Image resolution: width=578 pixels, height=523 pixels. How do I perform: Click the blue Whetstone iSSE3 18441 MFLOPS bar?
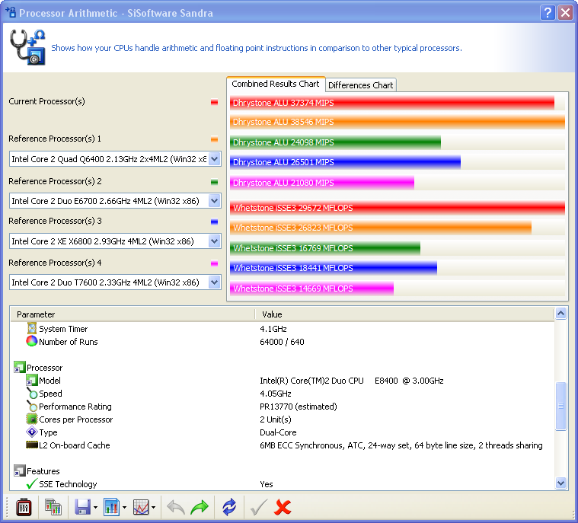(334, 268)
